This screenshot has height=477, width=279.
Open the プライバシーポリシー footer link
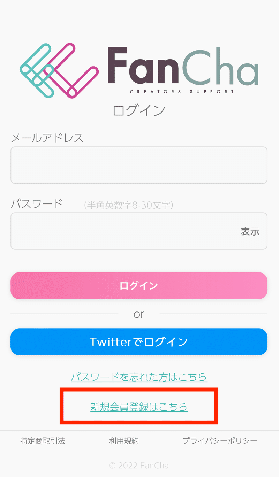click(x=220, y=441)
